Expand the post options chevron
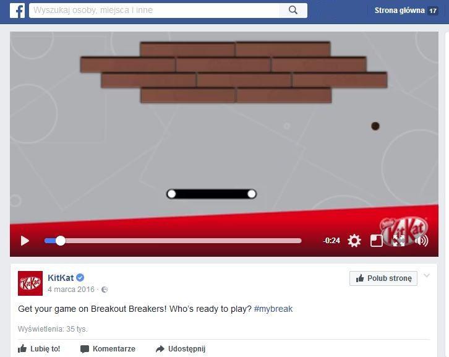Viewport: 449px width, 357px height. tap(427, 276)
